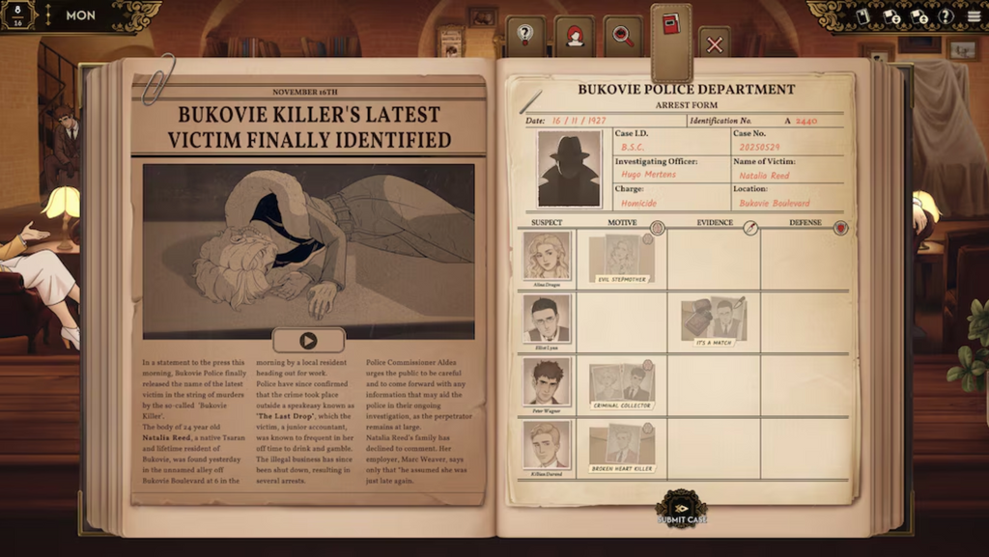Click the help question mark icon top right
The width and height of the screenshot is (989, 557).
tap(947, 15)
